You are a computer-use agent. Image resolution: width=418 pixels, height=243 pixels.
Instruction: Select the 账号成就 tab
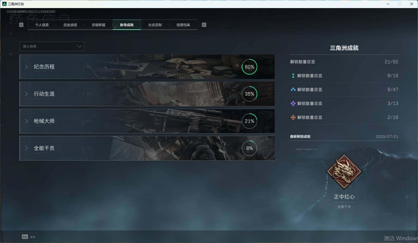tap(127, 25)
